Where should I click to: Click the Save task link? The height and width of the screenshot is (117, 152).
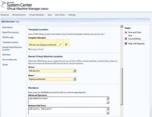[x=130, y=35]
